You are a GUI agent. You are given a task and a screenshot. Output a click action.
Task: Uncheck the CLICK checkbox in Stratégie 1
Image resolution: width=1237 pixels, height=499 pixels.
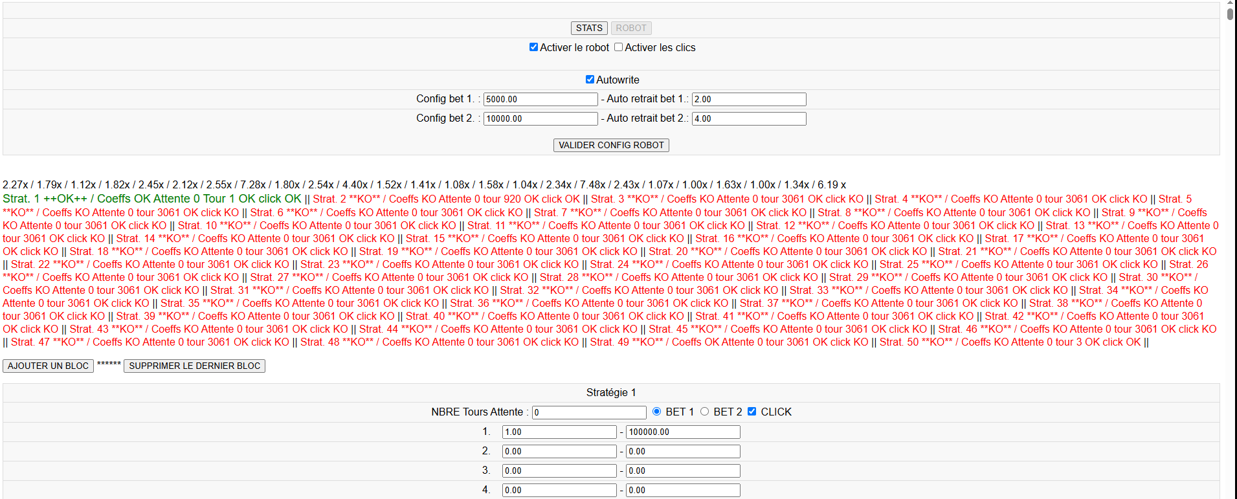coord(752,412)
